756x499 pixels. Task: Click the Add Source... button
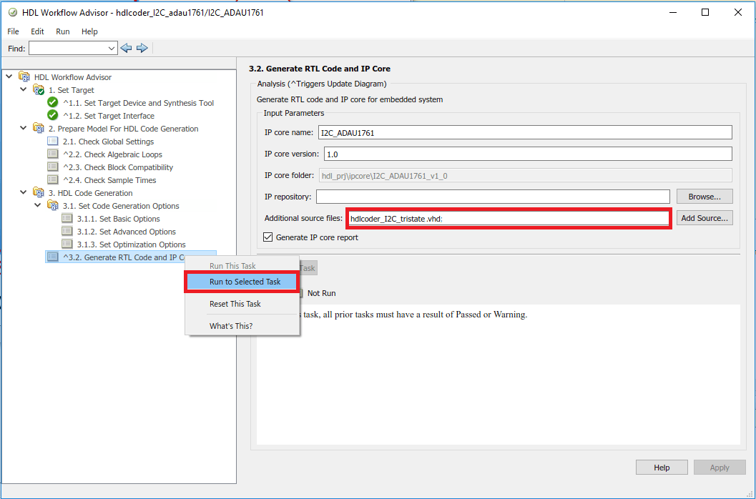[705, 218]
